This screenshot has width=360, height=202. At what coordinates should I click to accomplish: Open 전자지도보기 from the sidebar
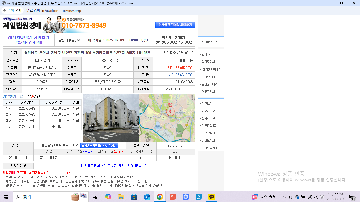click(209, 118)
